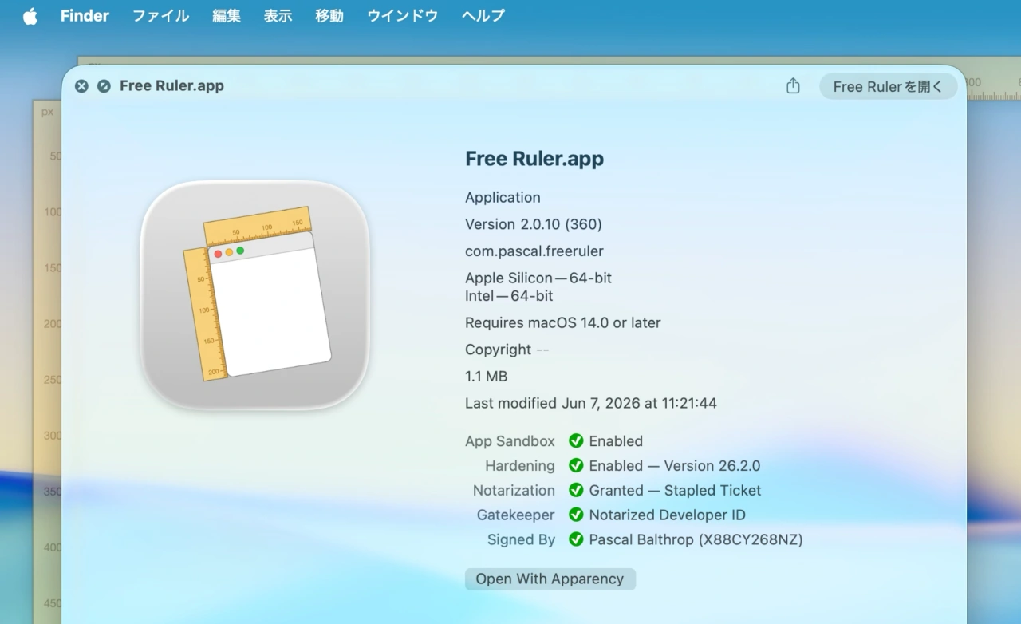Click the Notarization green checkmark
The width and height of the screenshot is (1021, 624).
tap(576, 490)
